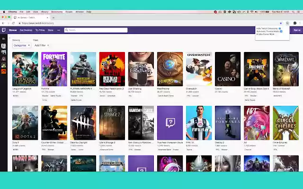The height and width of the screenshot is (189, 303).
Task: Reload the page with the refresh icon
Action: [x=13, y=23]
